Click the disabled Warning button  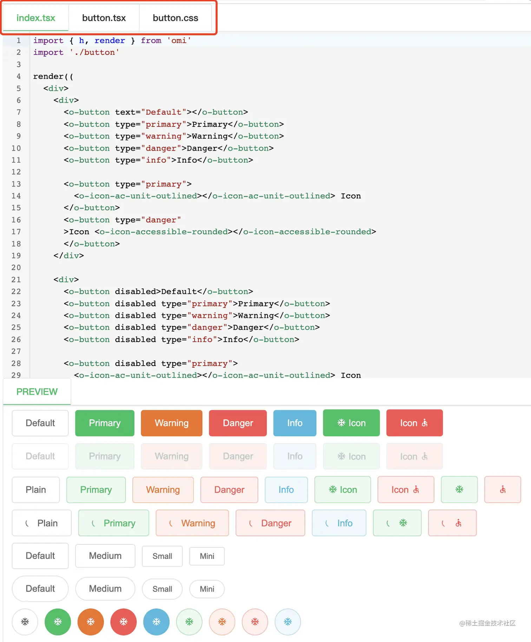click(171, 456)
